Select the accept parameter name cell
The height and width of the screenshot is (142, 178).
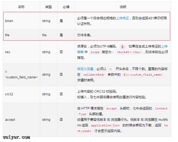pos(10,120)
